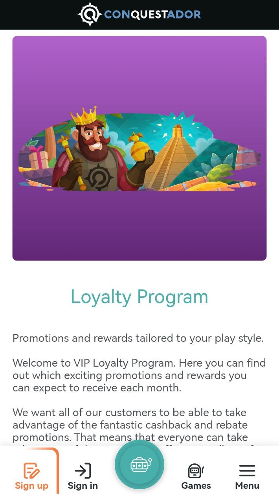Click the 'Welcome to VIP Loyalty Program' paragraph
This screenshot has width=279, height=503.
tap(139, 375)
